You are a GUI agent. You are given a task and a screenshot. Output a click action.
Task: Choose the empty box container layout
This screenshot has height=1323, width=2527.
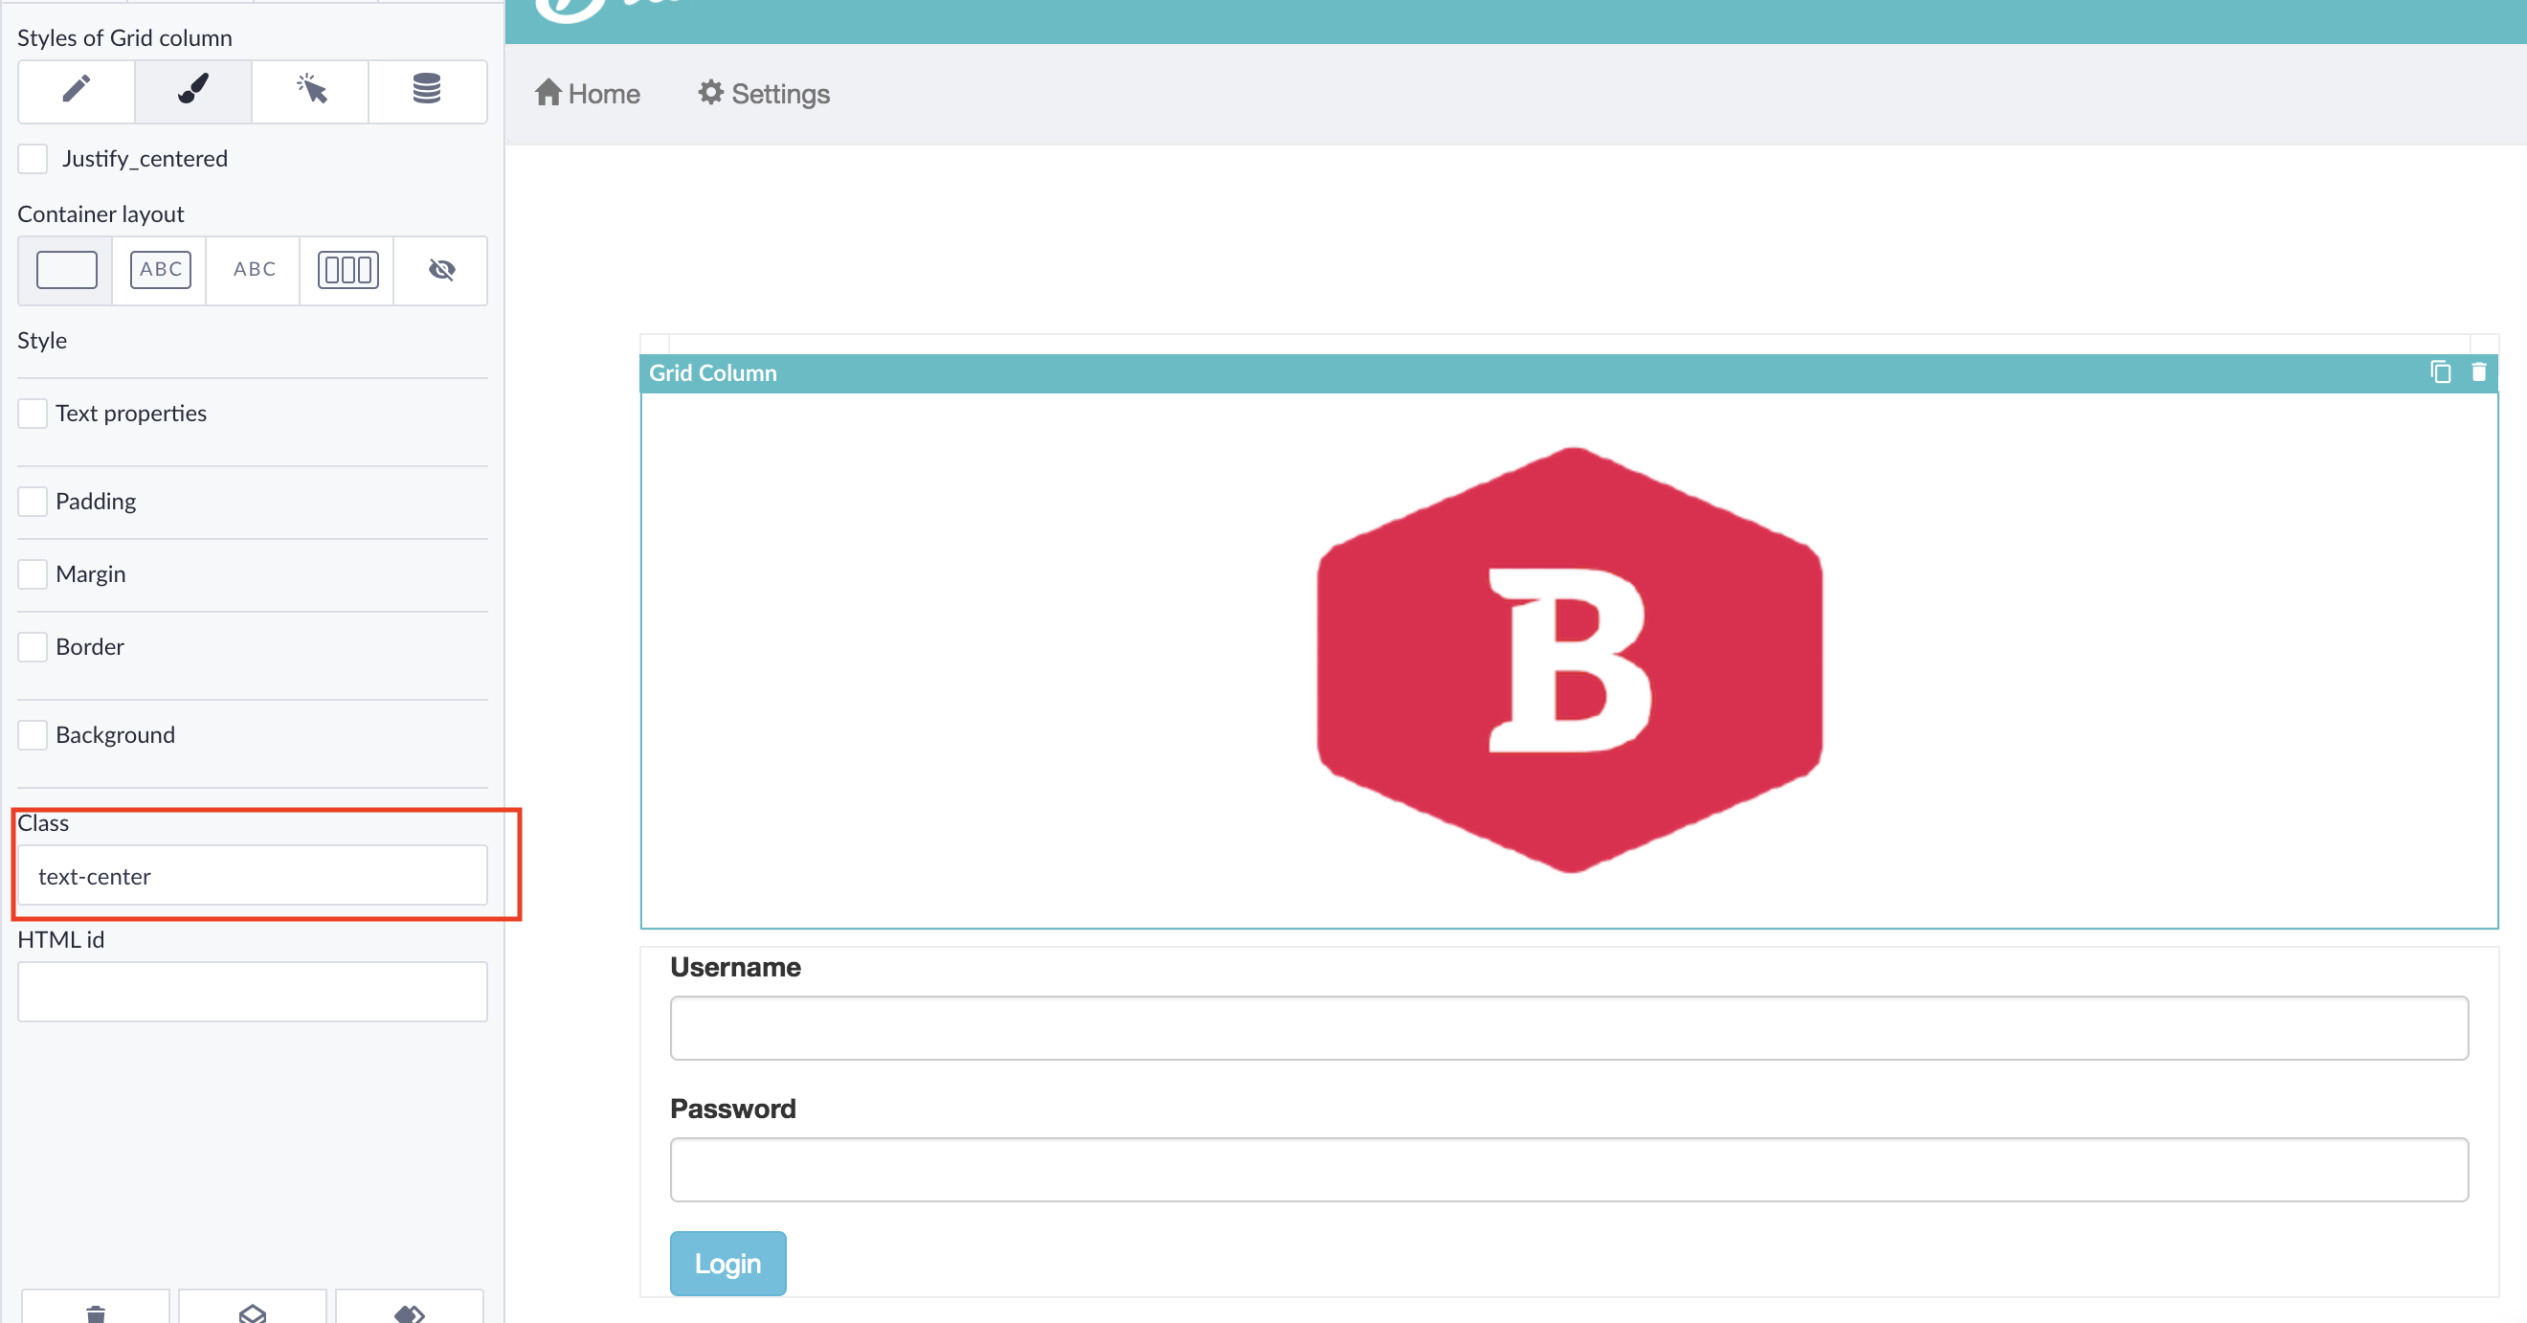pos(66,270)
